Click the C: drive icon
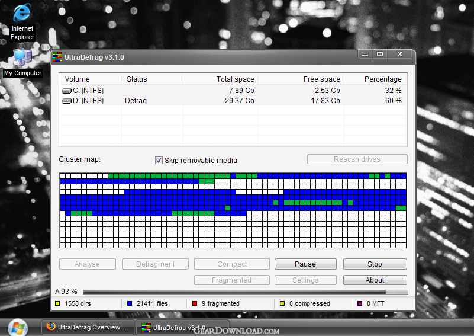 pyautogui.click(x=67, y=91)
